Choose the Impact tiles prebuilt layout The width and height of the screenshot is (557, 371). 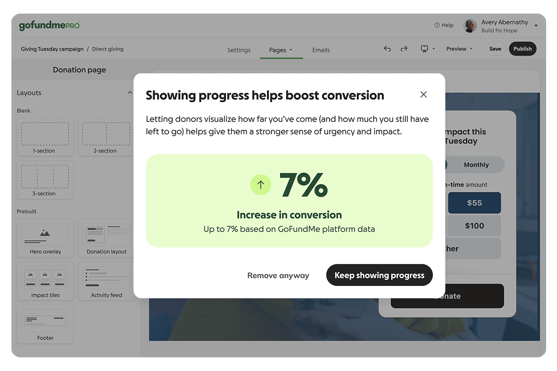[45, 281]
